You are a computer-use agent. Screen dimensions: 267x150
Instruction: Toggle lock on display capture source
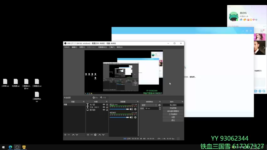[x=107, y=110]
